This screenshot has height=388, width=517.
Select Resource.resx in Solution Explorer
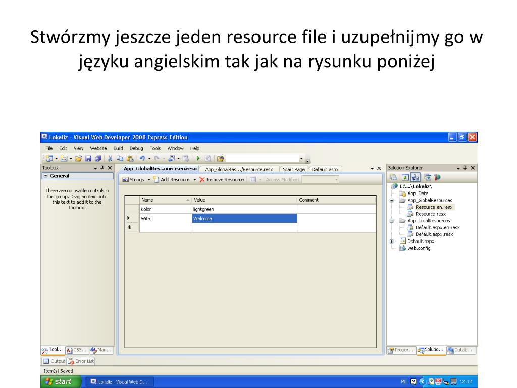[x=430, y=214]
